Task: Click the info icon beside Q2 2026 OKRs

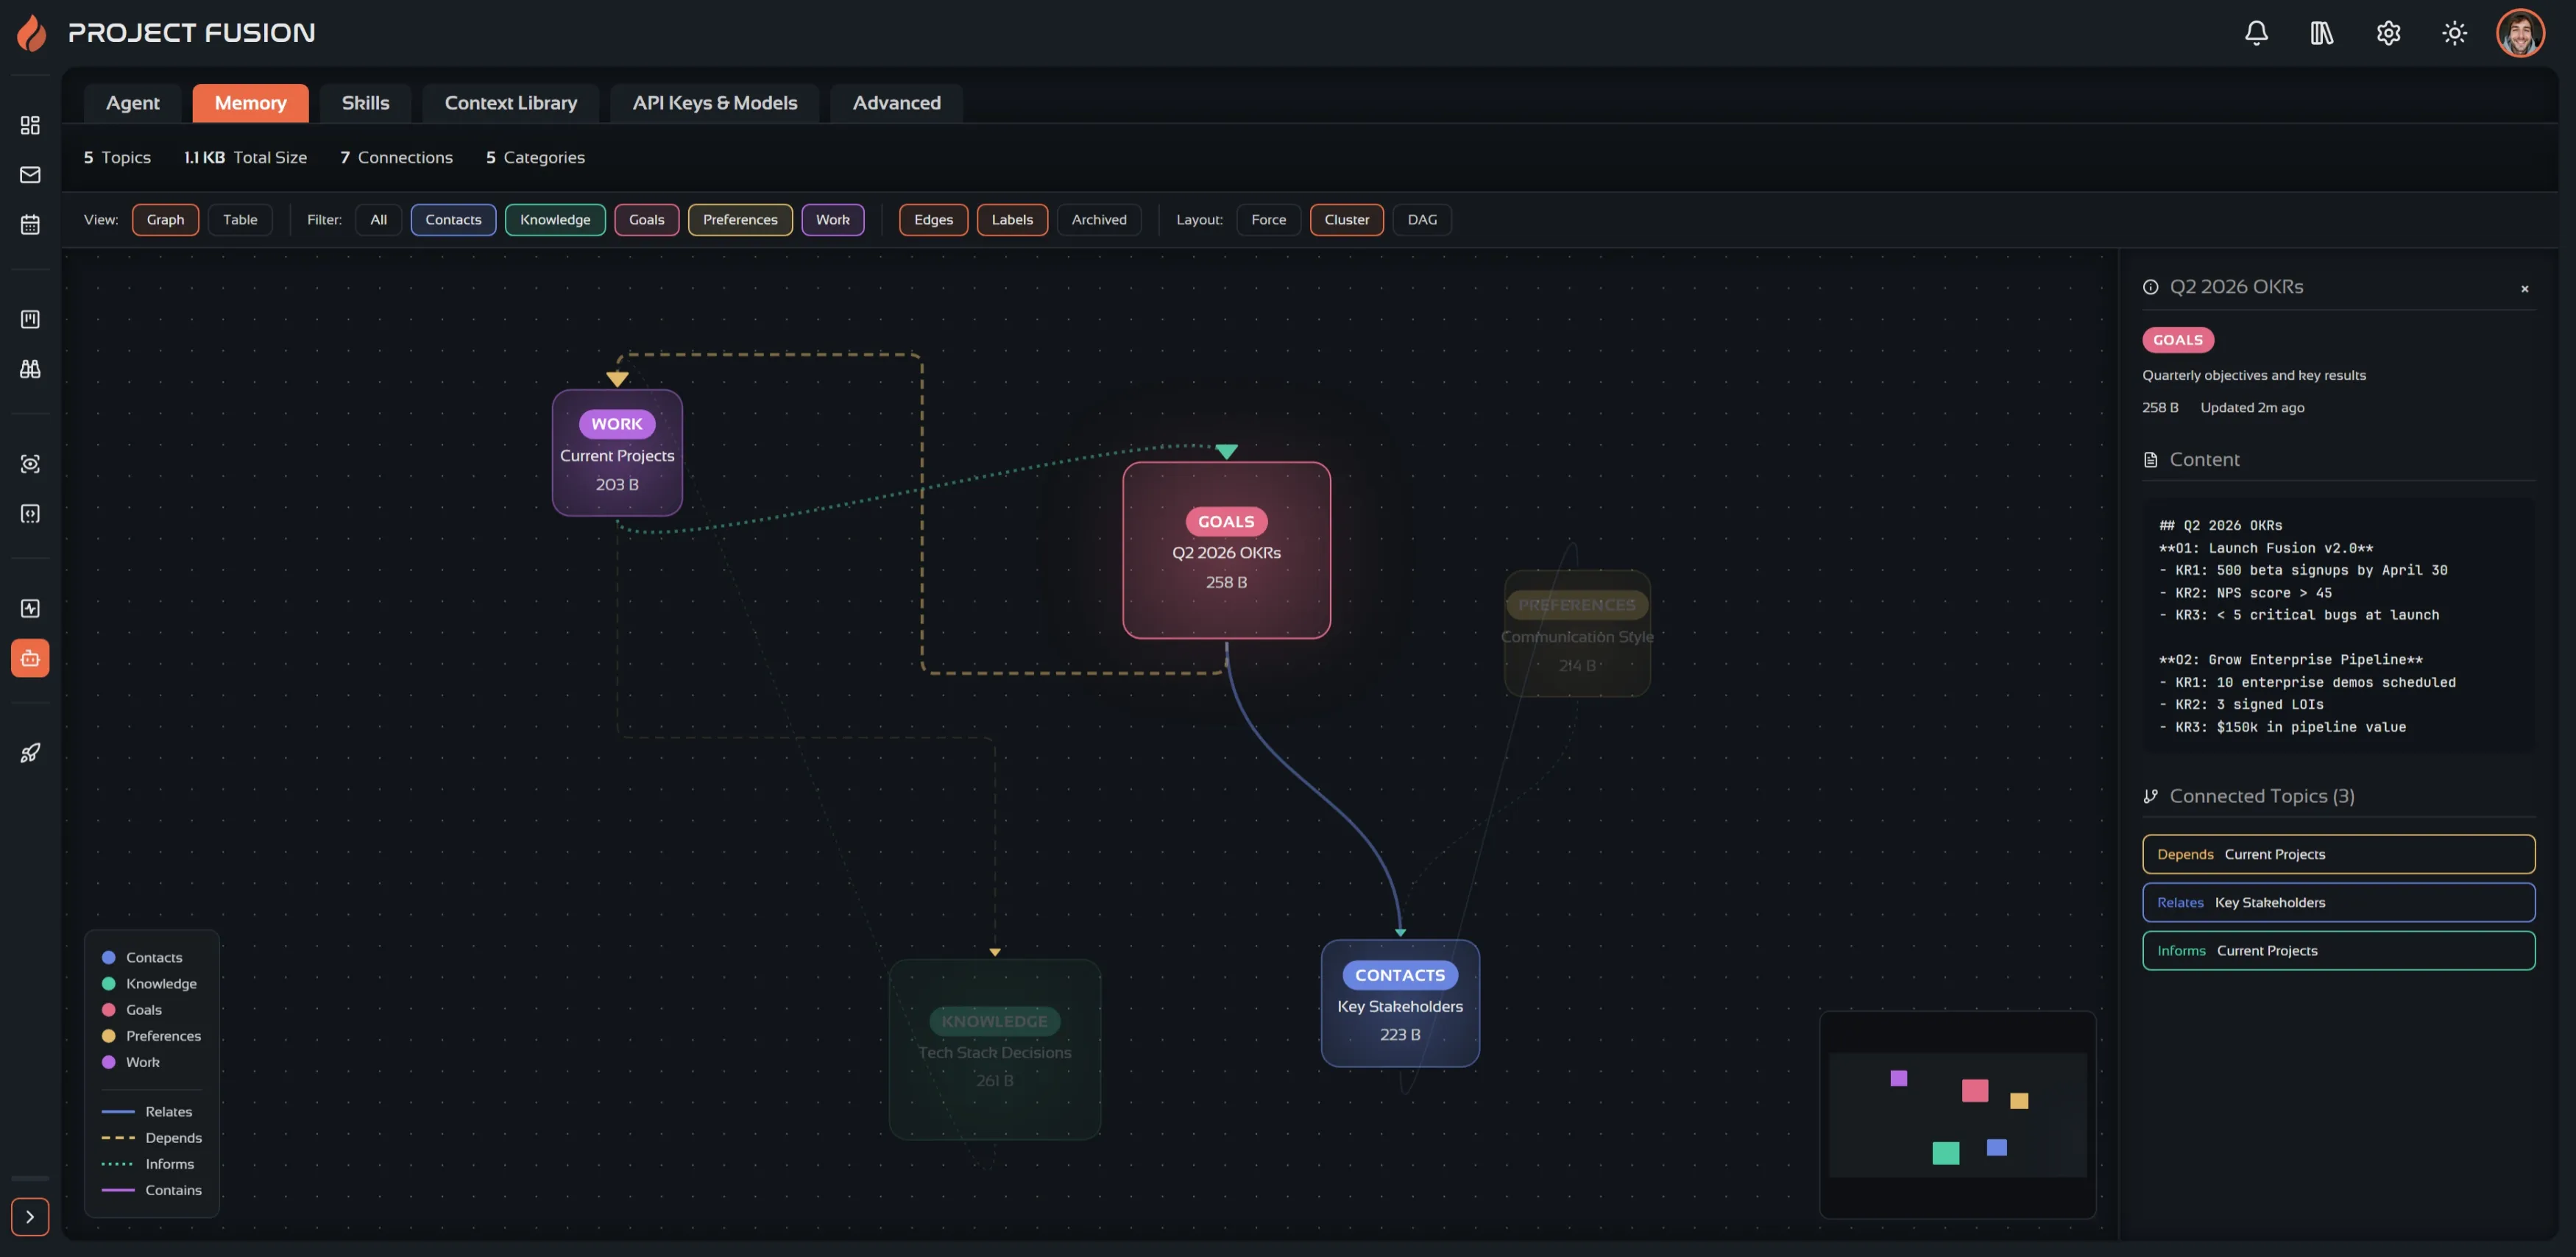Action: click(x=2150, y=287)
